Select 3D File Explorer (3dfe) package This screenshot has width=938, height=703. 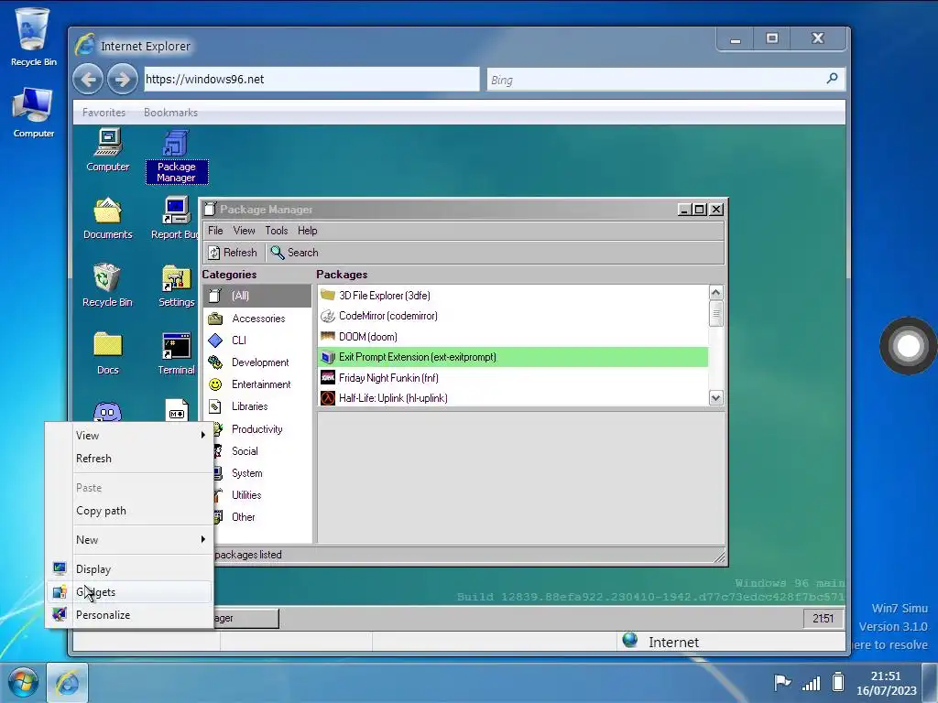(513, 296)
